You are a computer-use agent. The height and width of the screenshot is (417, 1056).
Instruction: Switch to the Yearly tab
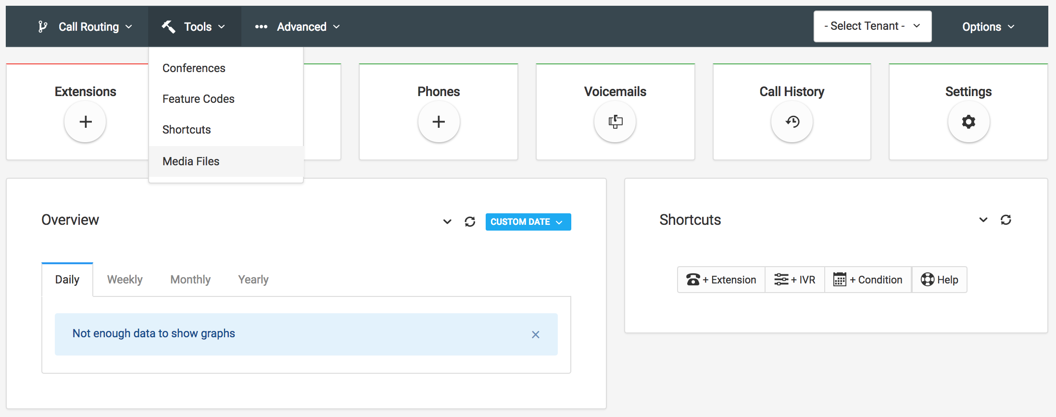[x=253, y=280]
